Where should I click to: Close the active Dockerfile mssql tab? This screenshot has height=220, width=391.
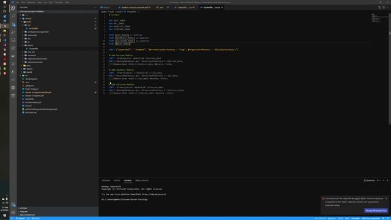222,7
